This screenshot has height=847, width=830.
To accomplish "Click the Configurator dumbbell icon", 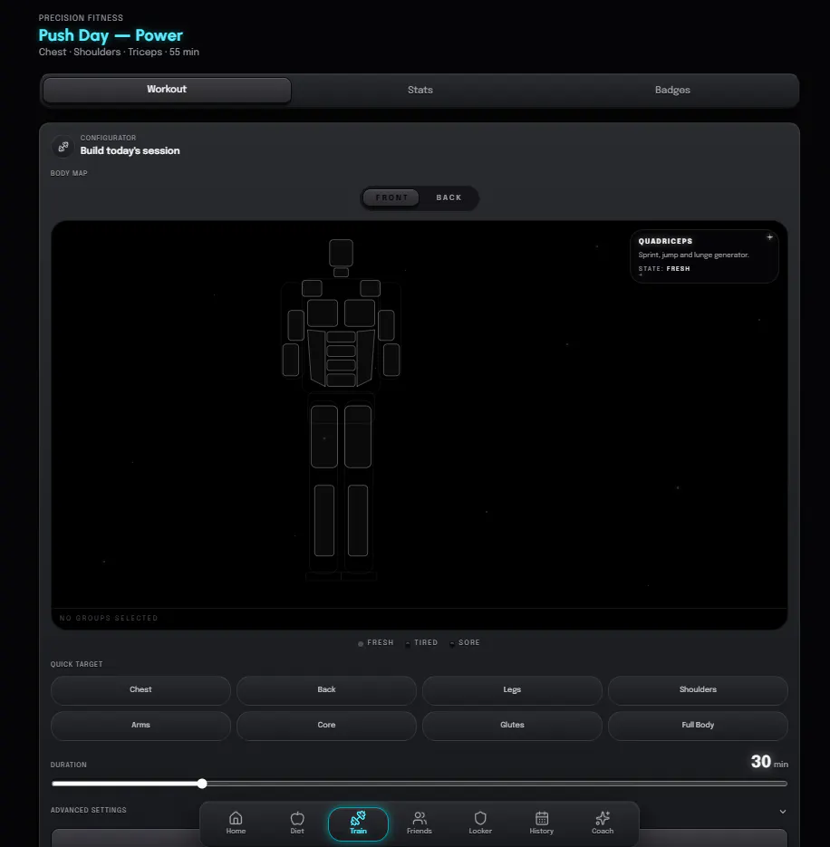I will point(63,147).
